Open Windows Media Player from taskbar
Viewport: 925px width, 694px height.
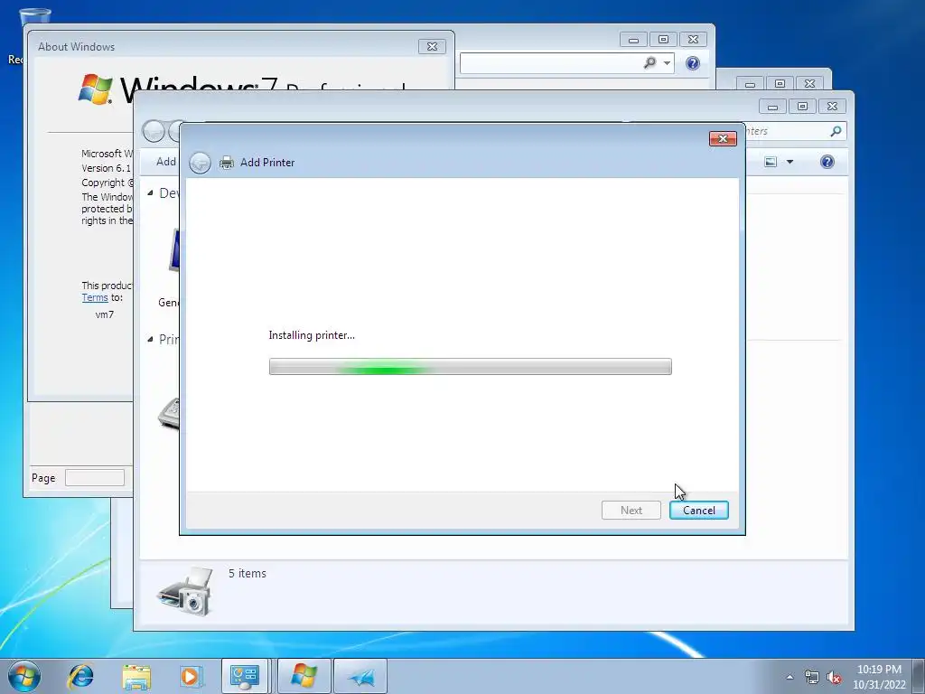point(192,676)
